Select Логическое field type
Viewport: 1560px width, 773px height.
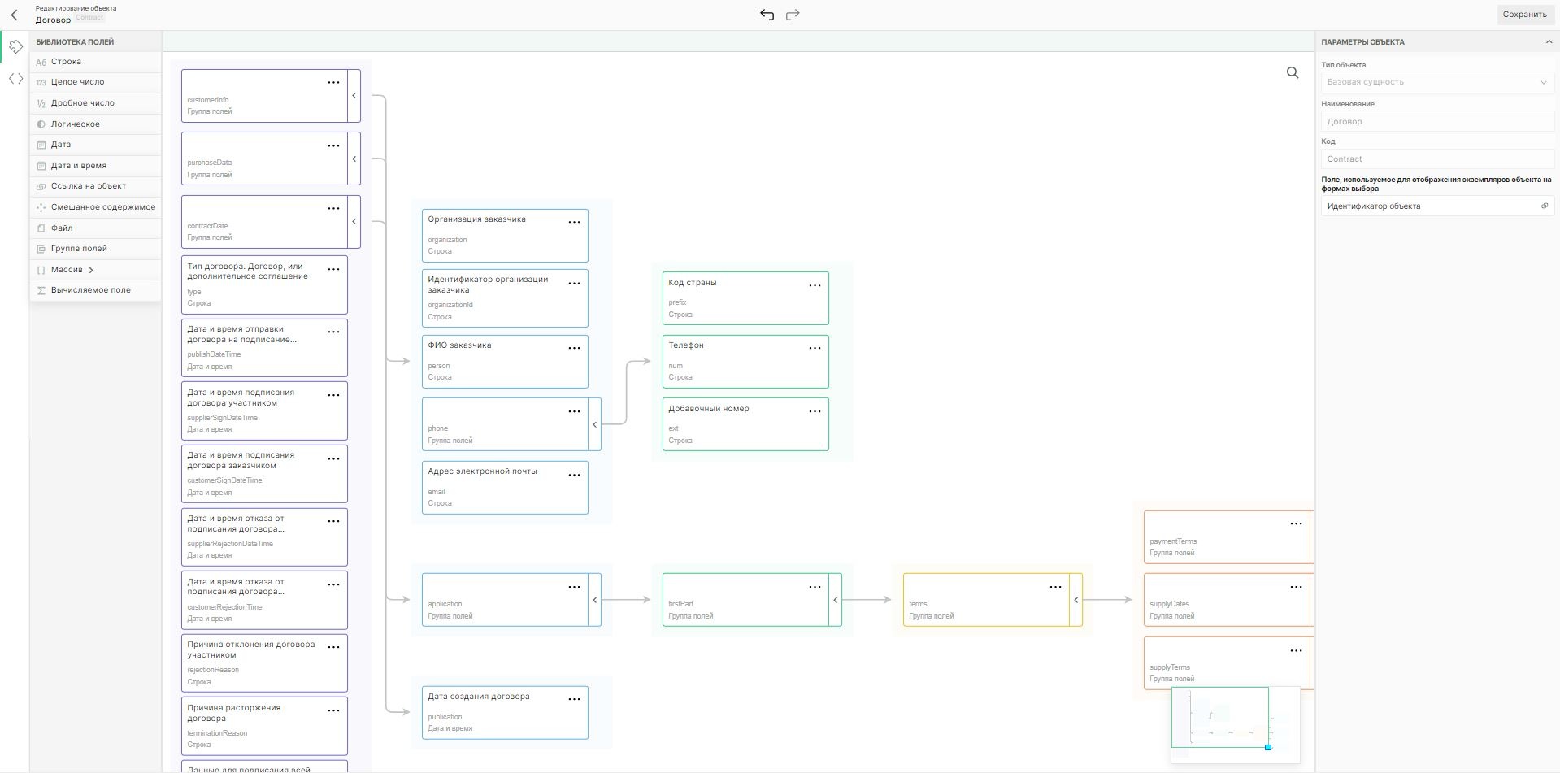tap(95, 124)
